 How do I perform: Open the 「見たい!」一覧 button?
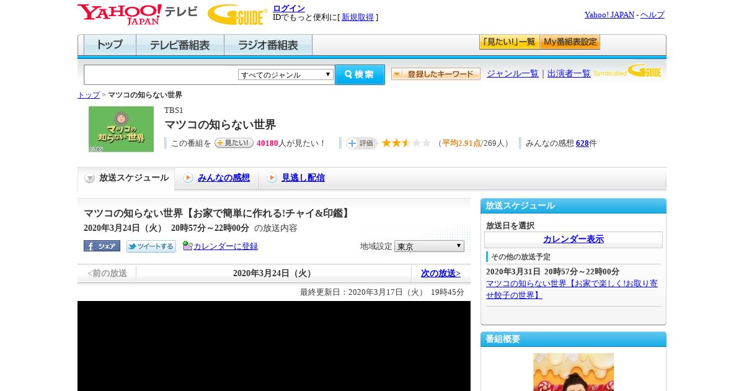(x=509, y=42)
